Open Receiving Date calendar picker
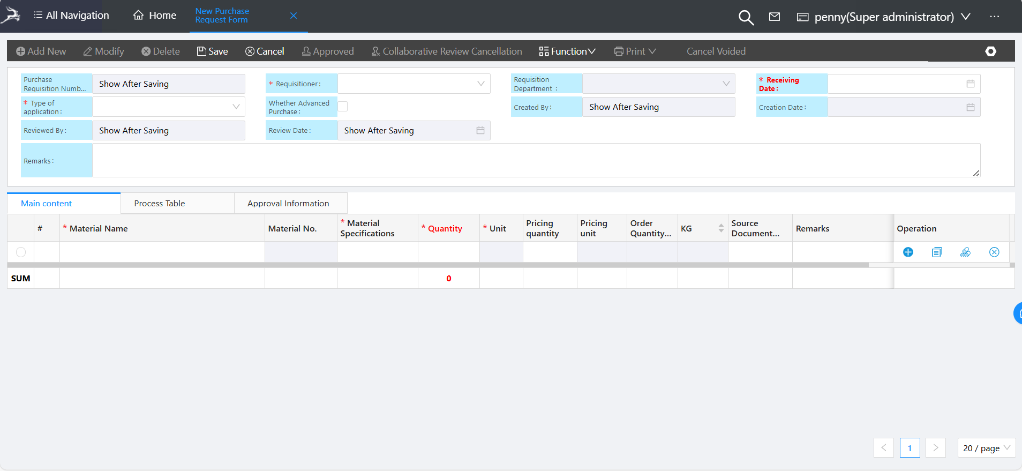 coord(970,84)
